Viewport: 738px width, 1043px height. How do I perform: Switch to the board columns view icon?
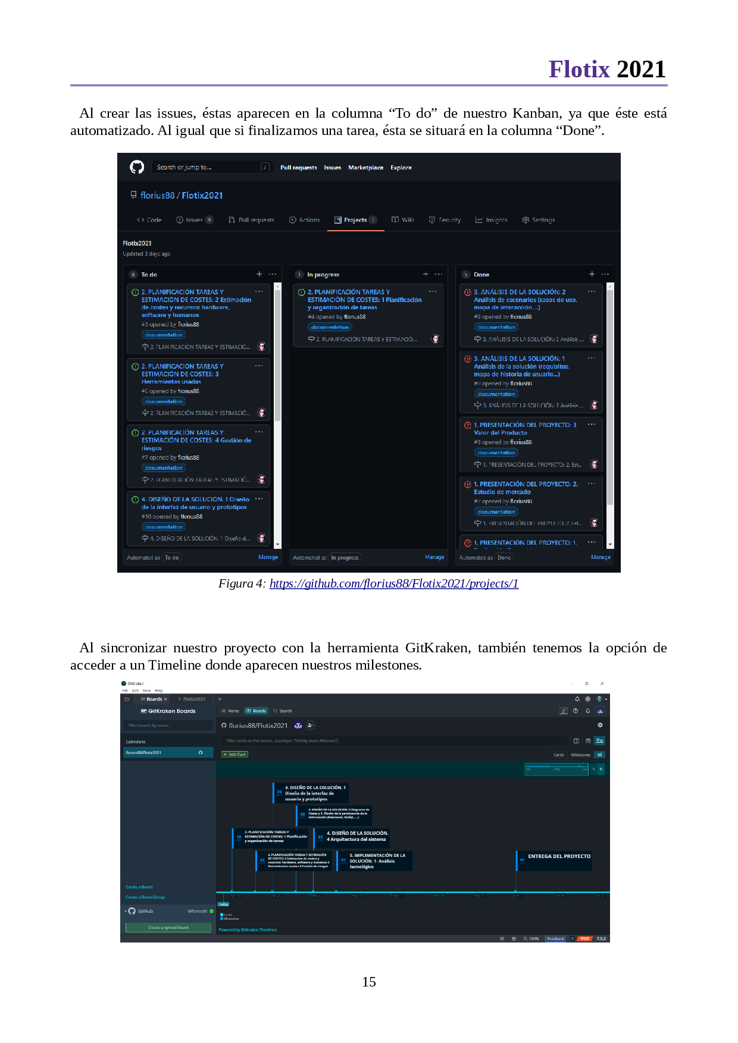[x=576, y=740]
